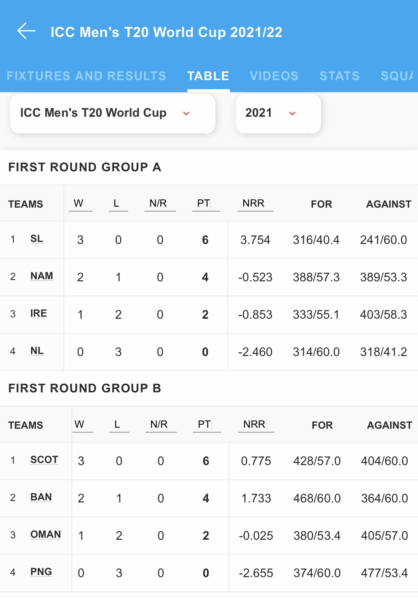Open the ICC Men's T20 World Cup dropdown
The width and height of the screenshot is (418, 599).
pyautogui.click(x=112, y=113)
